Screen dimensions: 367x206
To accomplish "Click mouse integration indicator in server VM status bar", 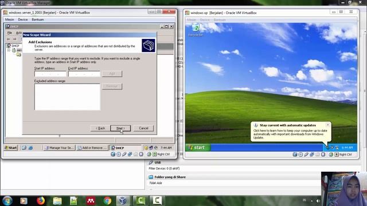I will pyautogui.click(x=149, y=154).
